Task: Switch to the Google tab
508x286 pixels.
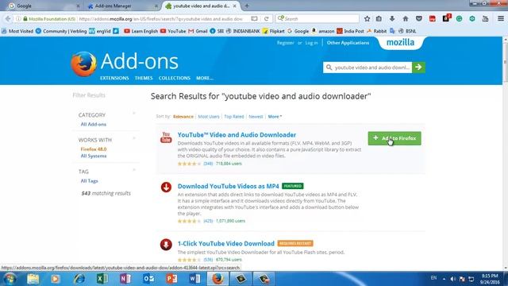Action: pyautogui.click(x=44, y=6)
